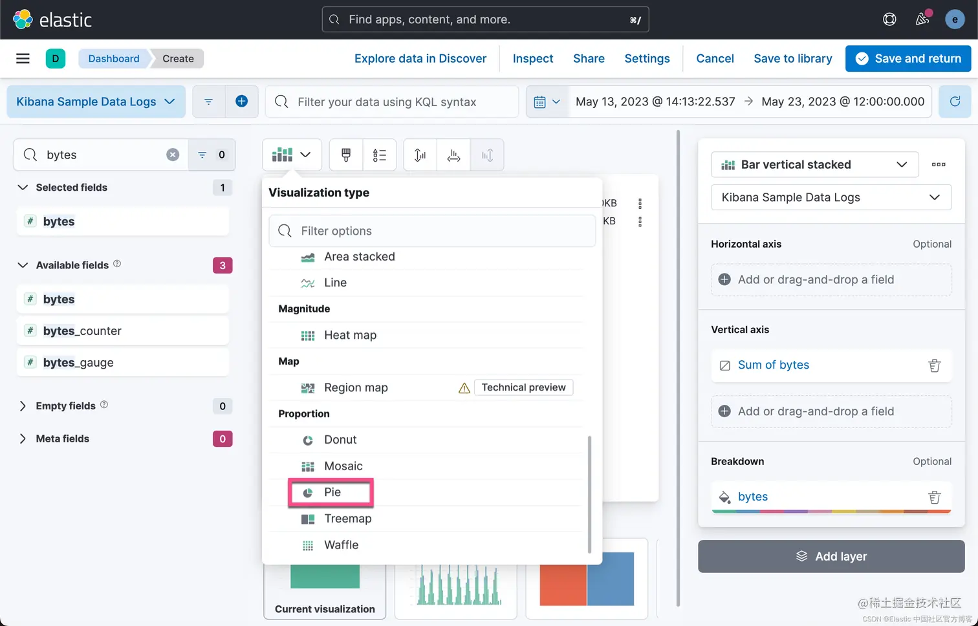The width and height of the screenshot is (978, 626).
Task: Open the Bar vertical stacked layer chart dropdown
Action: tap(814, 164)
